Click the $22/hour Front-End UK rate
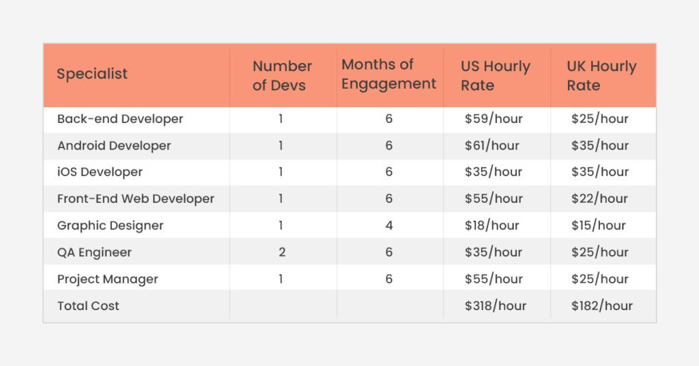 click(x=599, y=199)
